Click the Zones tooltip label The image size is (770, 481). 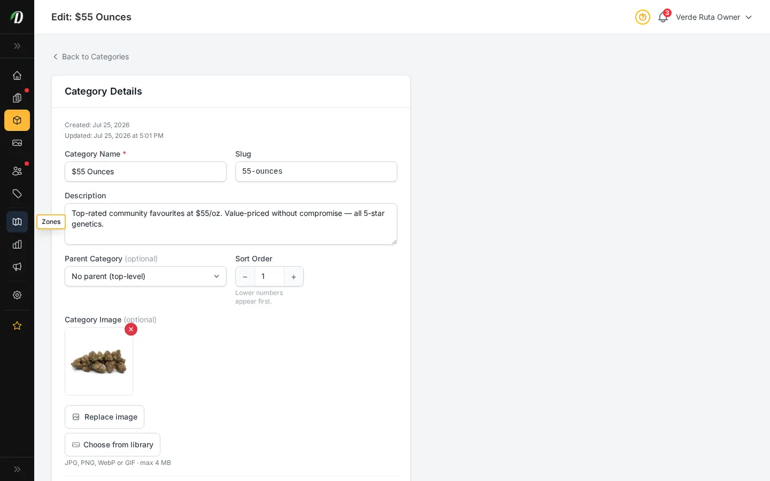51,222
